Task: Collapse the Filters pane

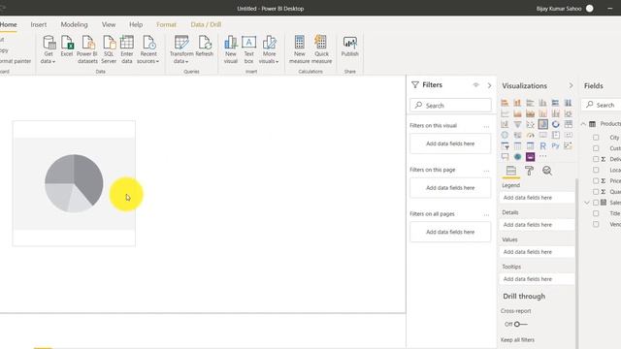Action: (489, 85)
